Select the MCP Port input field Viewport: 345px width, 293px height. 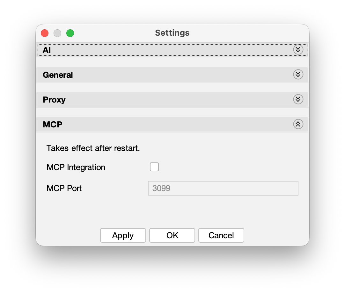223,188
